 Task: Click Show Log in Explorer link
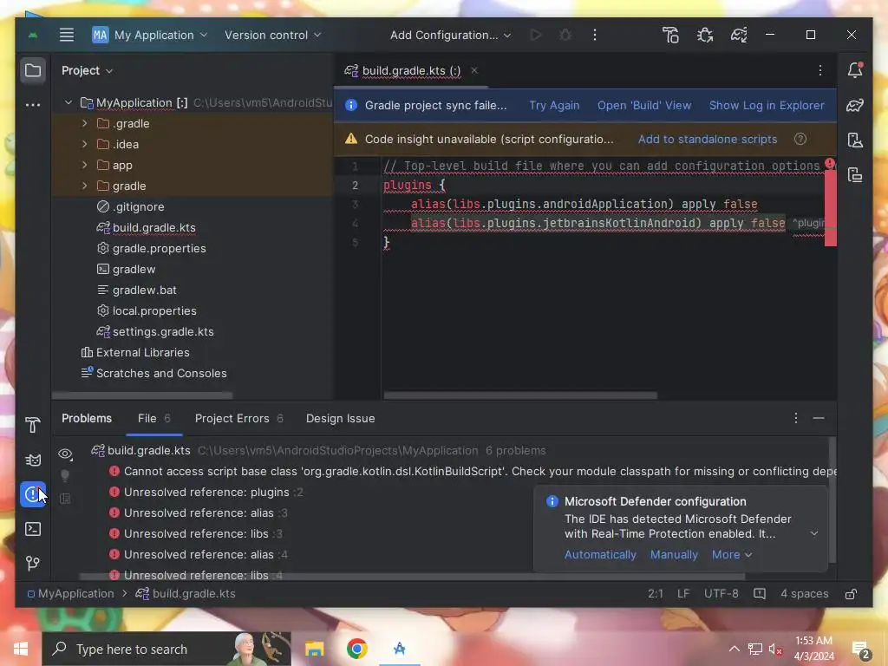point(767,105)
